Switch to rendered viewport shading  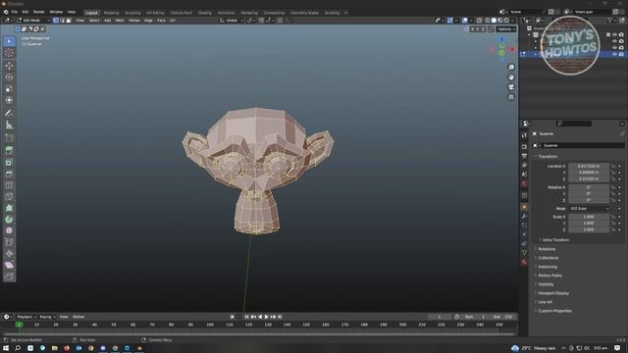[506, 20]
